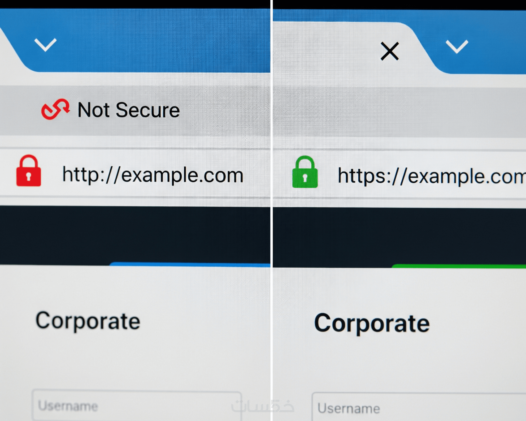Viewport: 526px width, 421px height.
Task: Select the http://example.com address text
Action: [153, 174]
